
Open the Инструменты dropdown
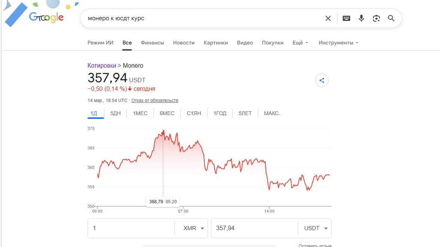pyautogui.click(x=338, y=43)
